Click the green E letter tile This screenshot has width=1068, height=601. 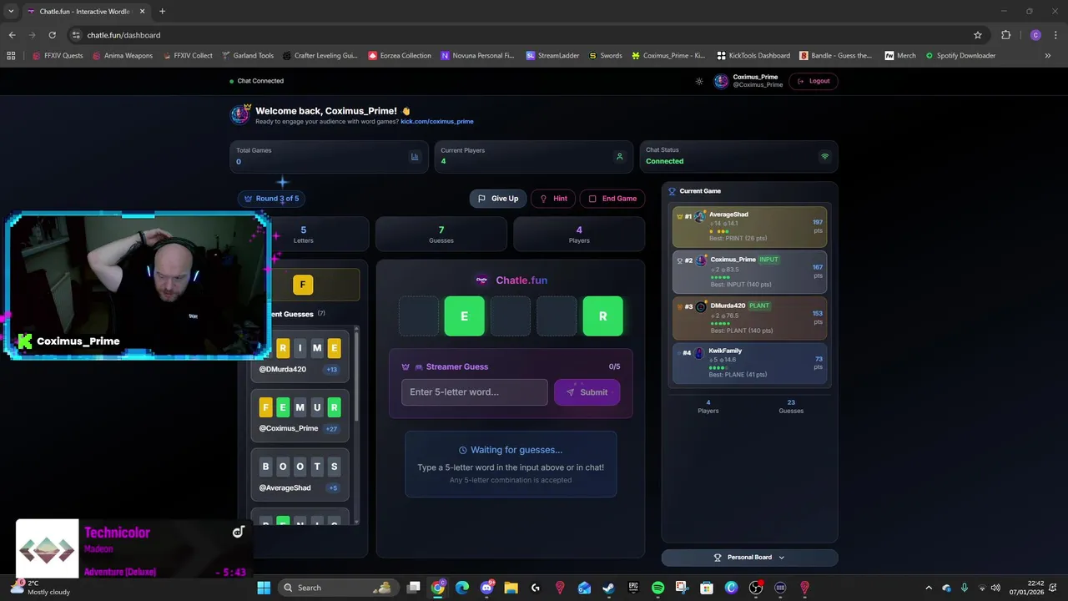coord(465,316)
